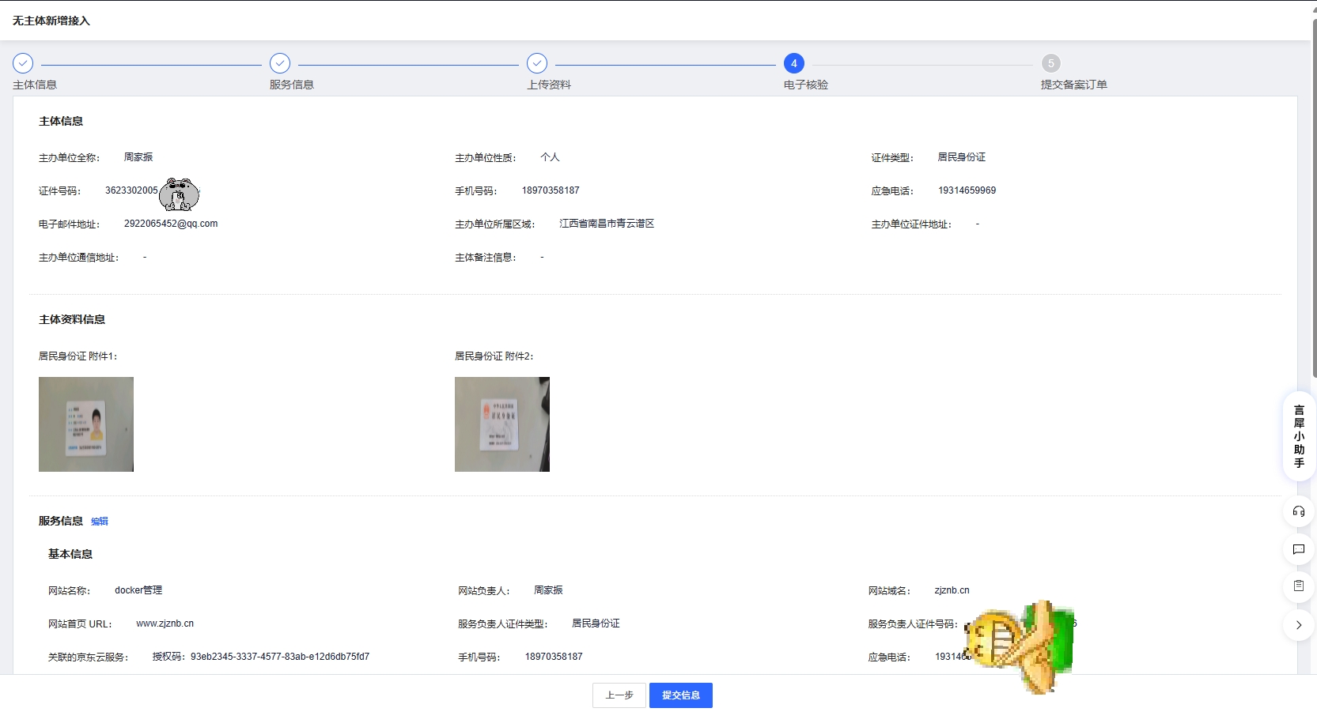Viewport: 1317px width, 712px height.
Task: Select the step 4 电子核验 circle
Action: click(x=794, y=63)
